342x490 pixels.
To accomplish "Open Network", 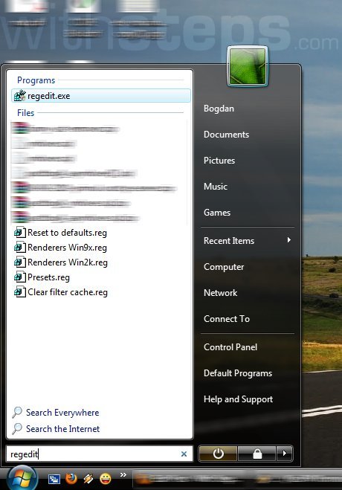I will 221,293.
